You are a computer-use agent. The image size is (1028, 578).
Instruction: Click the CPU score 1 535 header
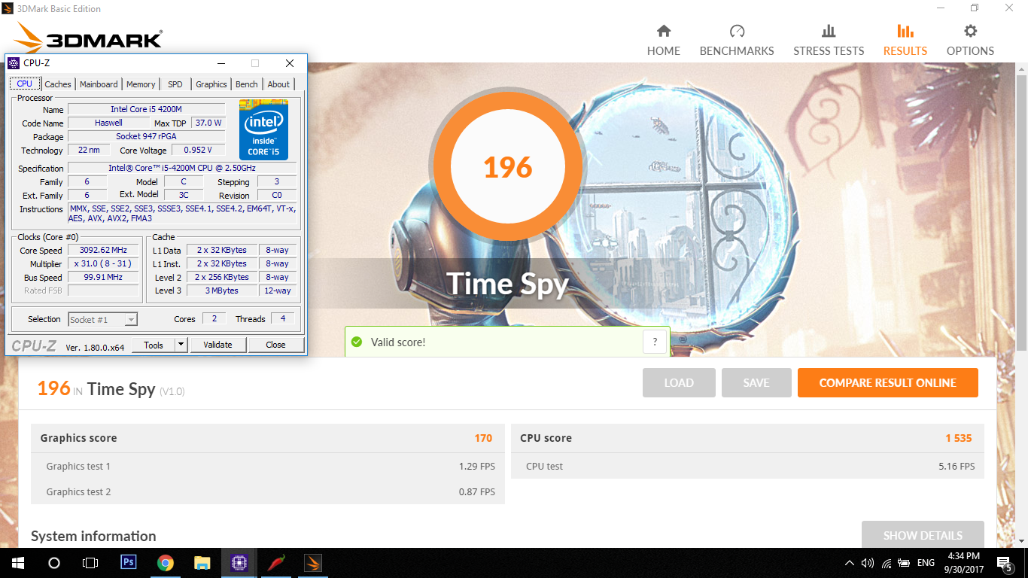tap(747, 438)
